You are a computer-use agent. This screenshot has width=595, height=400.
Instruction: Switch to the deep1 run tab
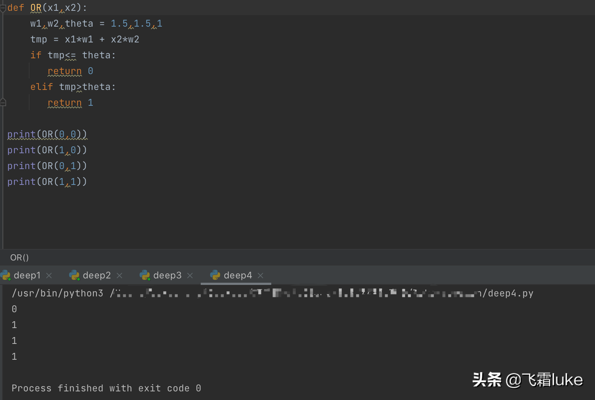pyautogui.click(x=27, y=276)
